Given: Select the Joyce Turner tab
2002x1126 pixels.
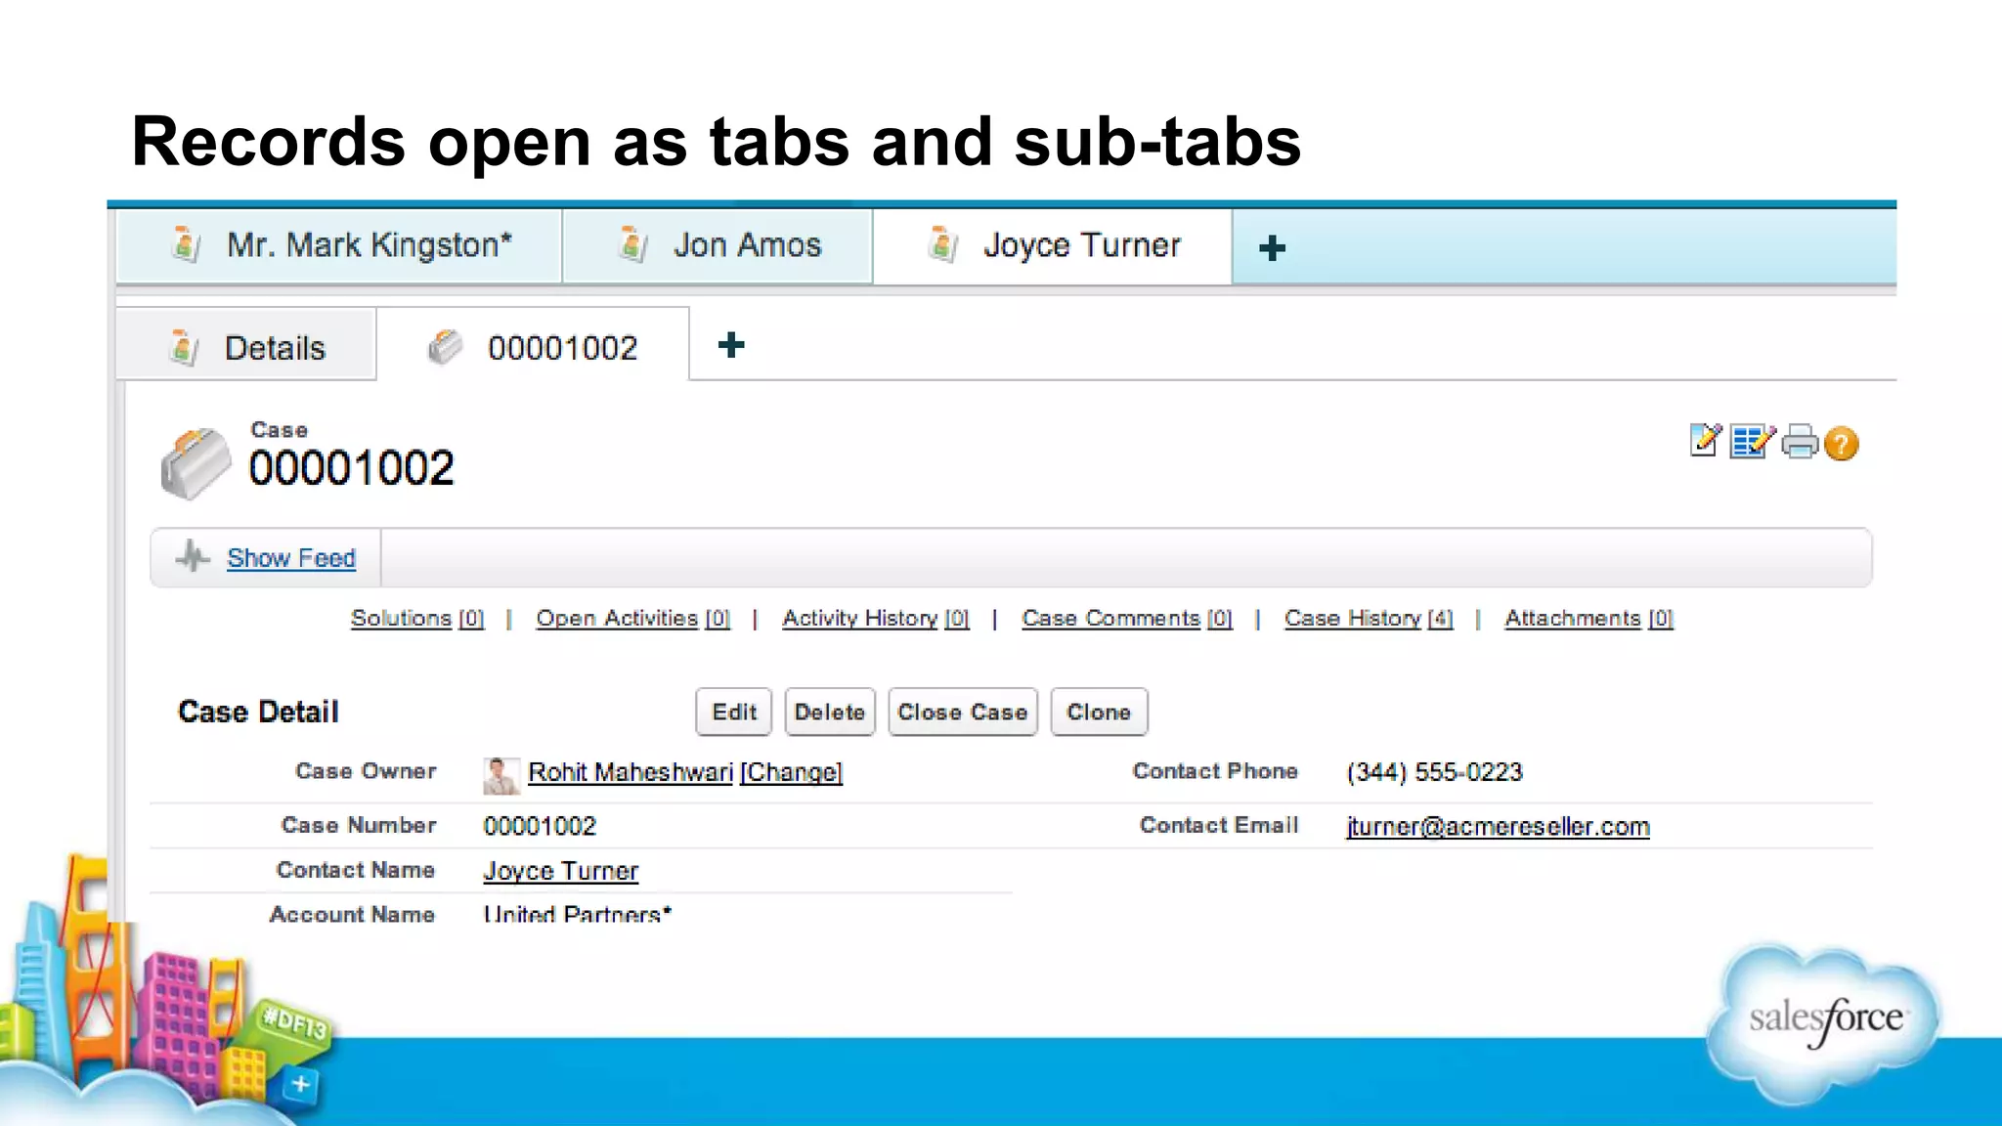Looking at the screenshot, I should click(1053, 245).
